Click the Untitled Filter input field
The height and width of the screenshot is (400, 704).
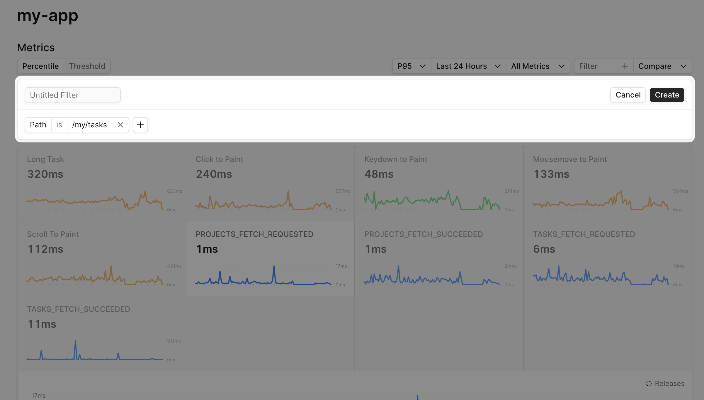72,95
